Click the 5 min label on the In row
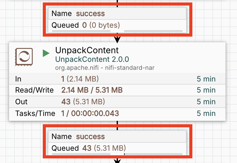 206,79
